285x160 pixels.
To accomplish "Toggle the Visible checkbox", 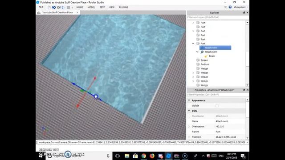I will click(x=217, y=106).
